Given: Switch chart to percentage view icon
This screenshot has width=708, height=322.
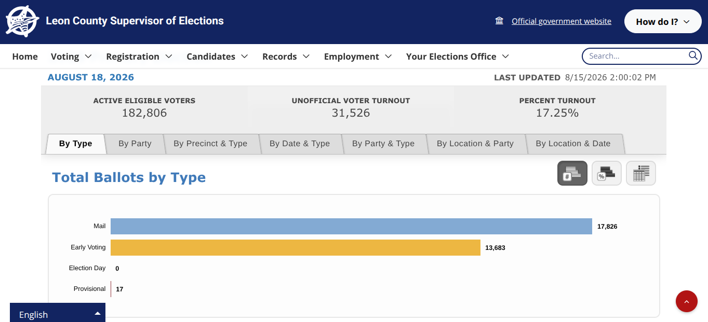Looking at the screenshot, I should 607,173.
